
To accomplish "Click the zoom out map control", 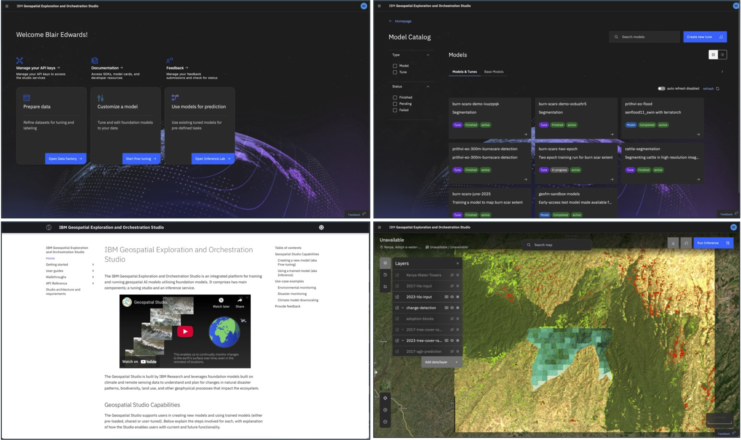I will click(x=385, y=422).
